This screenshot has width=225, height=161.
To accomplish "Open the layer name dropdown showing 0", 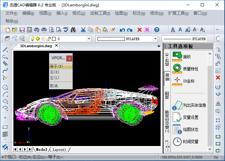I will point(89,39).
